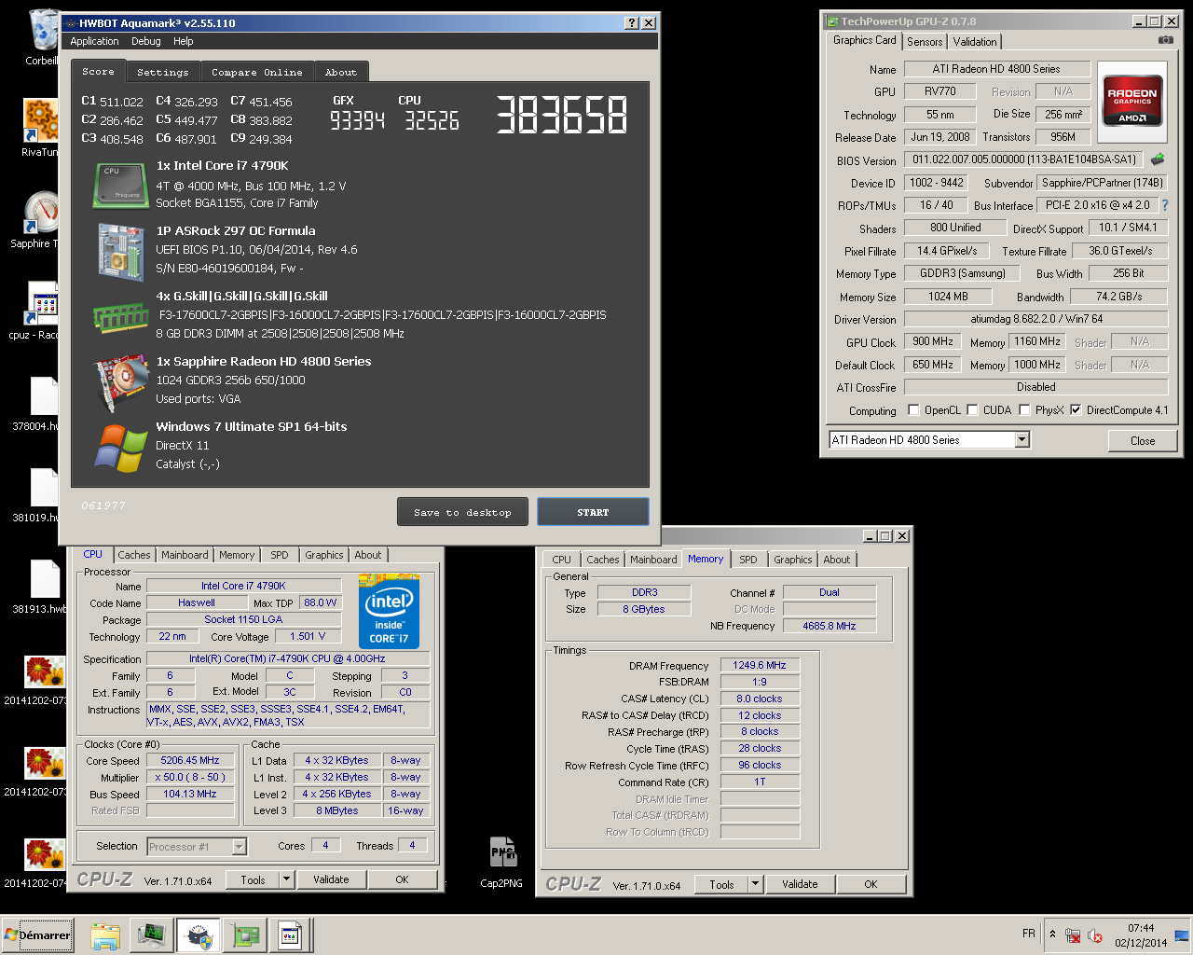1193x955 pixels.
Task: Click the BIOS save chip icon in GPU-Z
Action: point(1158,159)
